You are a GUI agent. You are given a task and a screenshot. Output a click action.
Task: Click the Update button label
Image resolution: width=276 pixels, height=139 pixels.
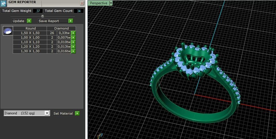19,21
